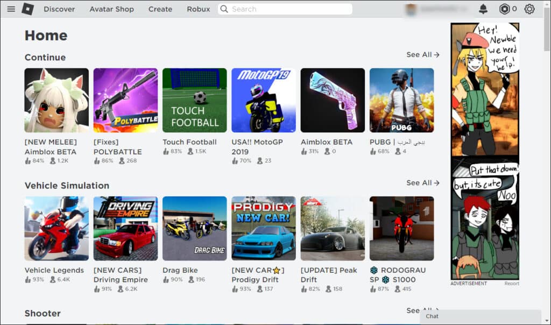Click the comic advertisement banner
The height and width of the screenshot is (325, 551).
click(x=485, y=151)
